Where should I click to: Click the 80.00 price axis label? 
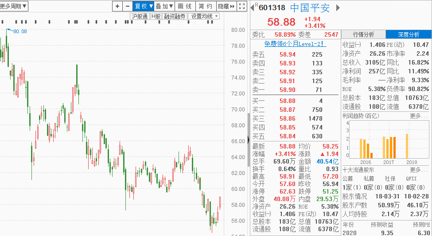pos(238,30)
